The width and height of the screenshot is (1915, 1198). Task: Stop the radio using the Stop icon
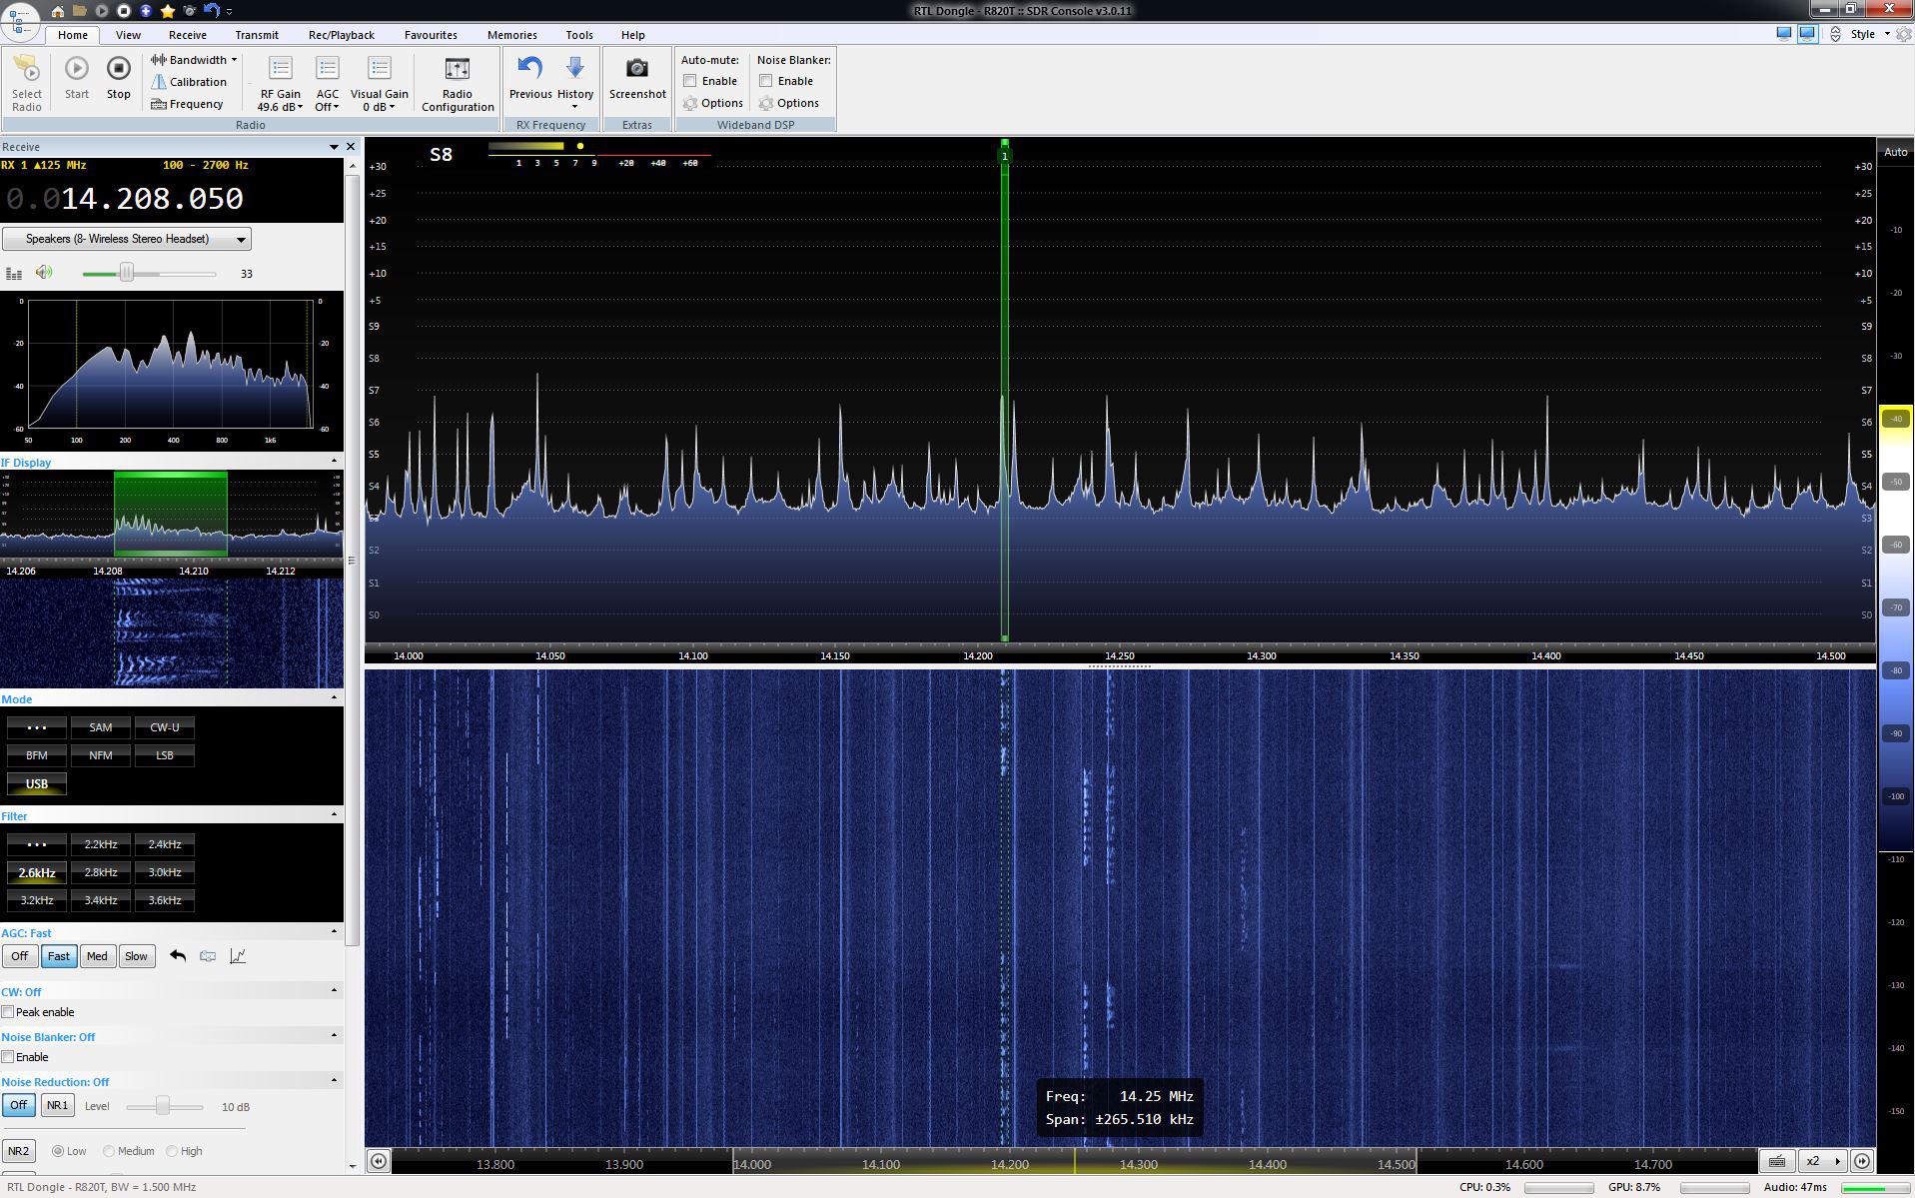pos(118,70)
